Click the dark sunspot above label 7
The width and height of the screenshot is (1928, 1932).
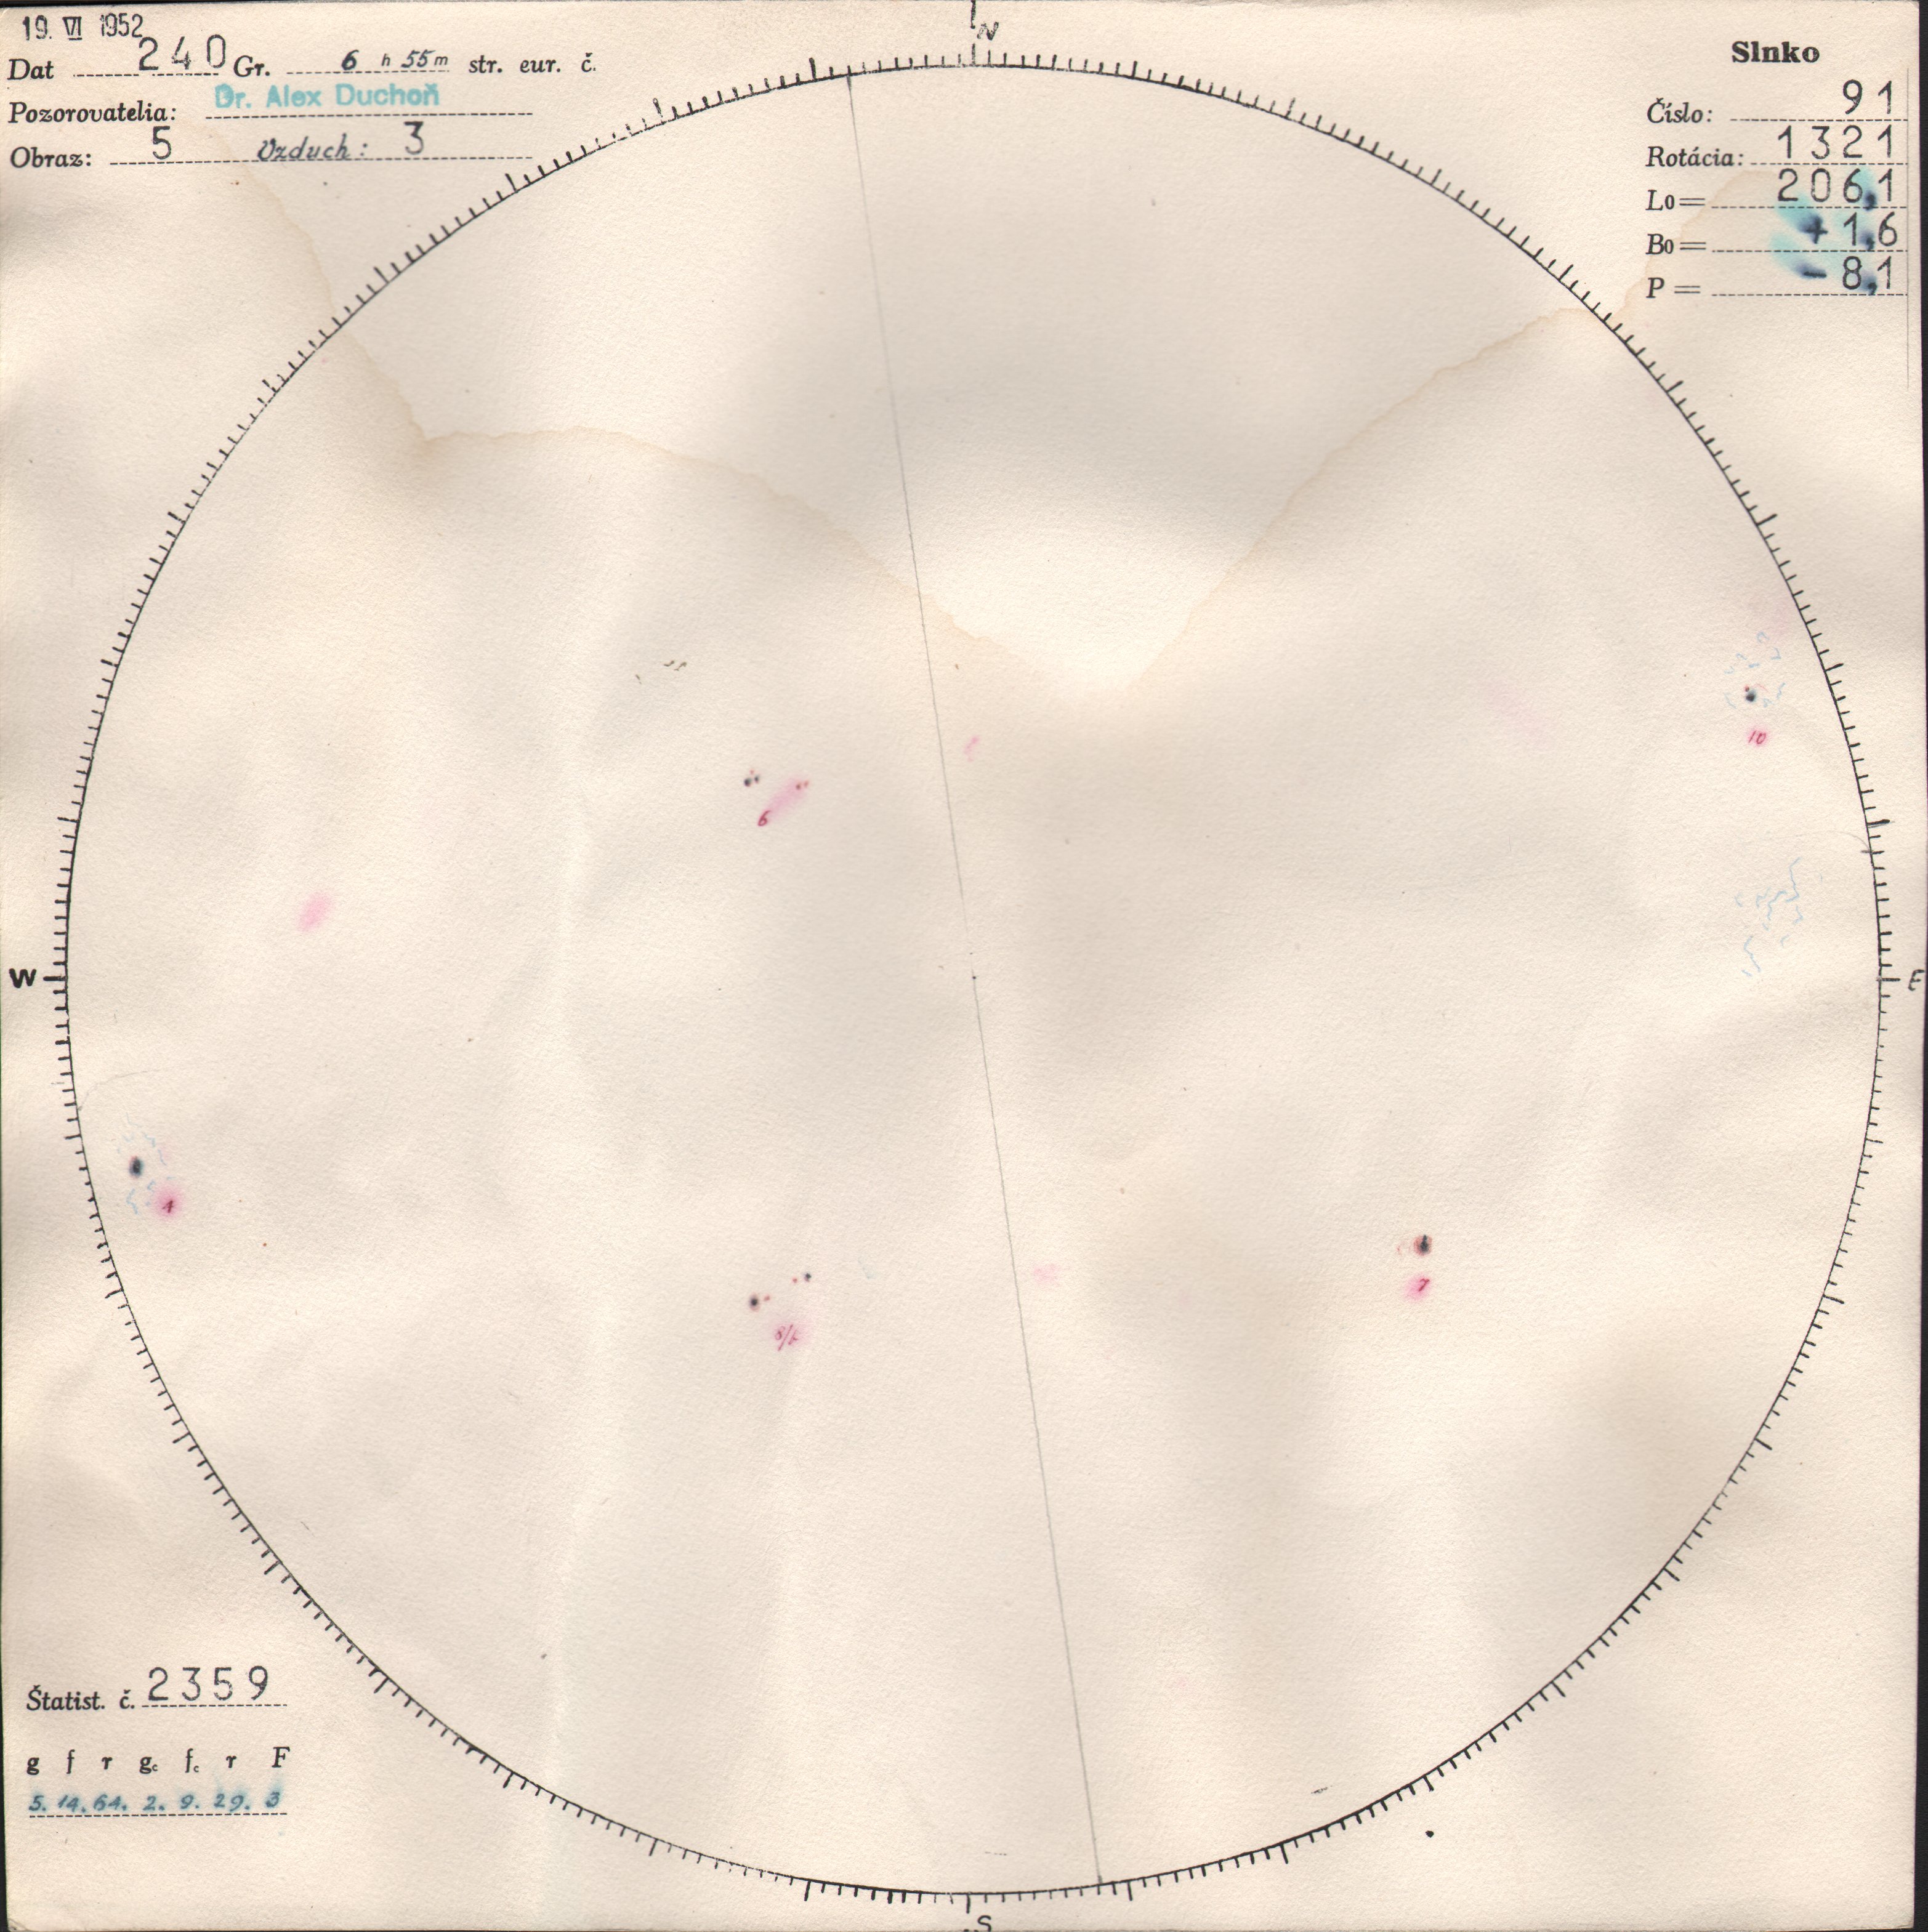point(1424,1245)
